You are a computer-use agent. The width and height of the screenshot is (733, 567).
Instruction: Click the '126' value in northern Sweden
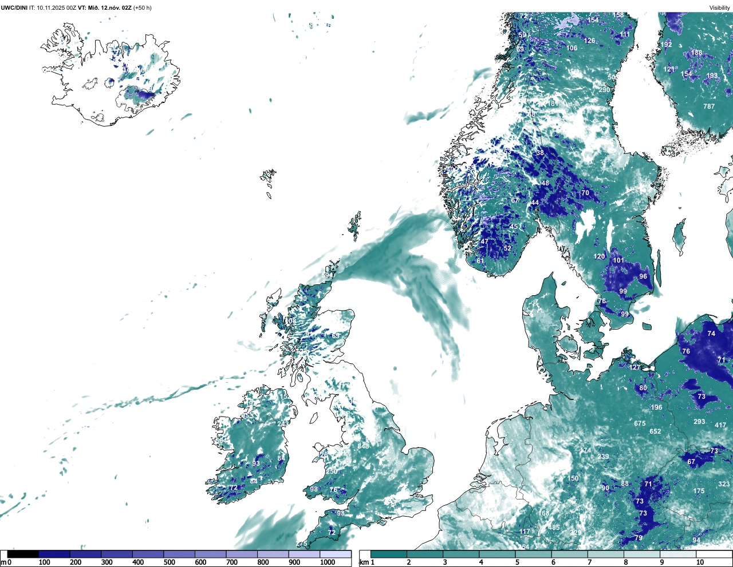[589, 41]
